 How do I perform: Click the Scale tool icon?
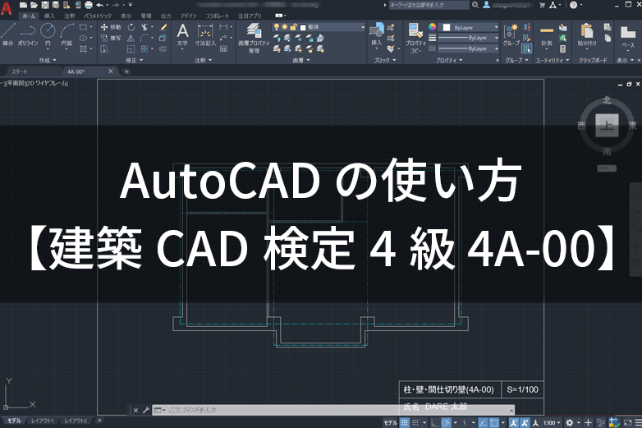[x=131, y=49]
